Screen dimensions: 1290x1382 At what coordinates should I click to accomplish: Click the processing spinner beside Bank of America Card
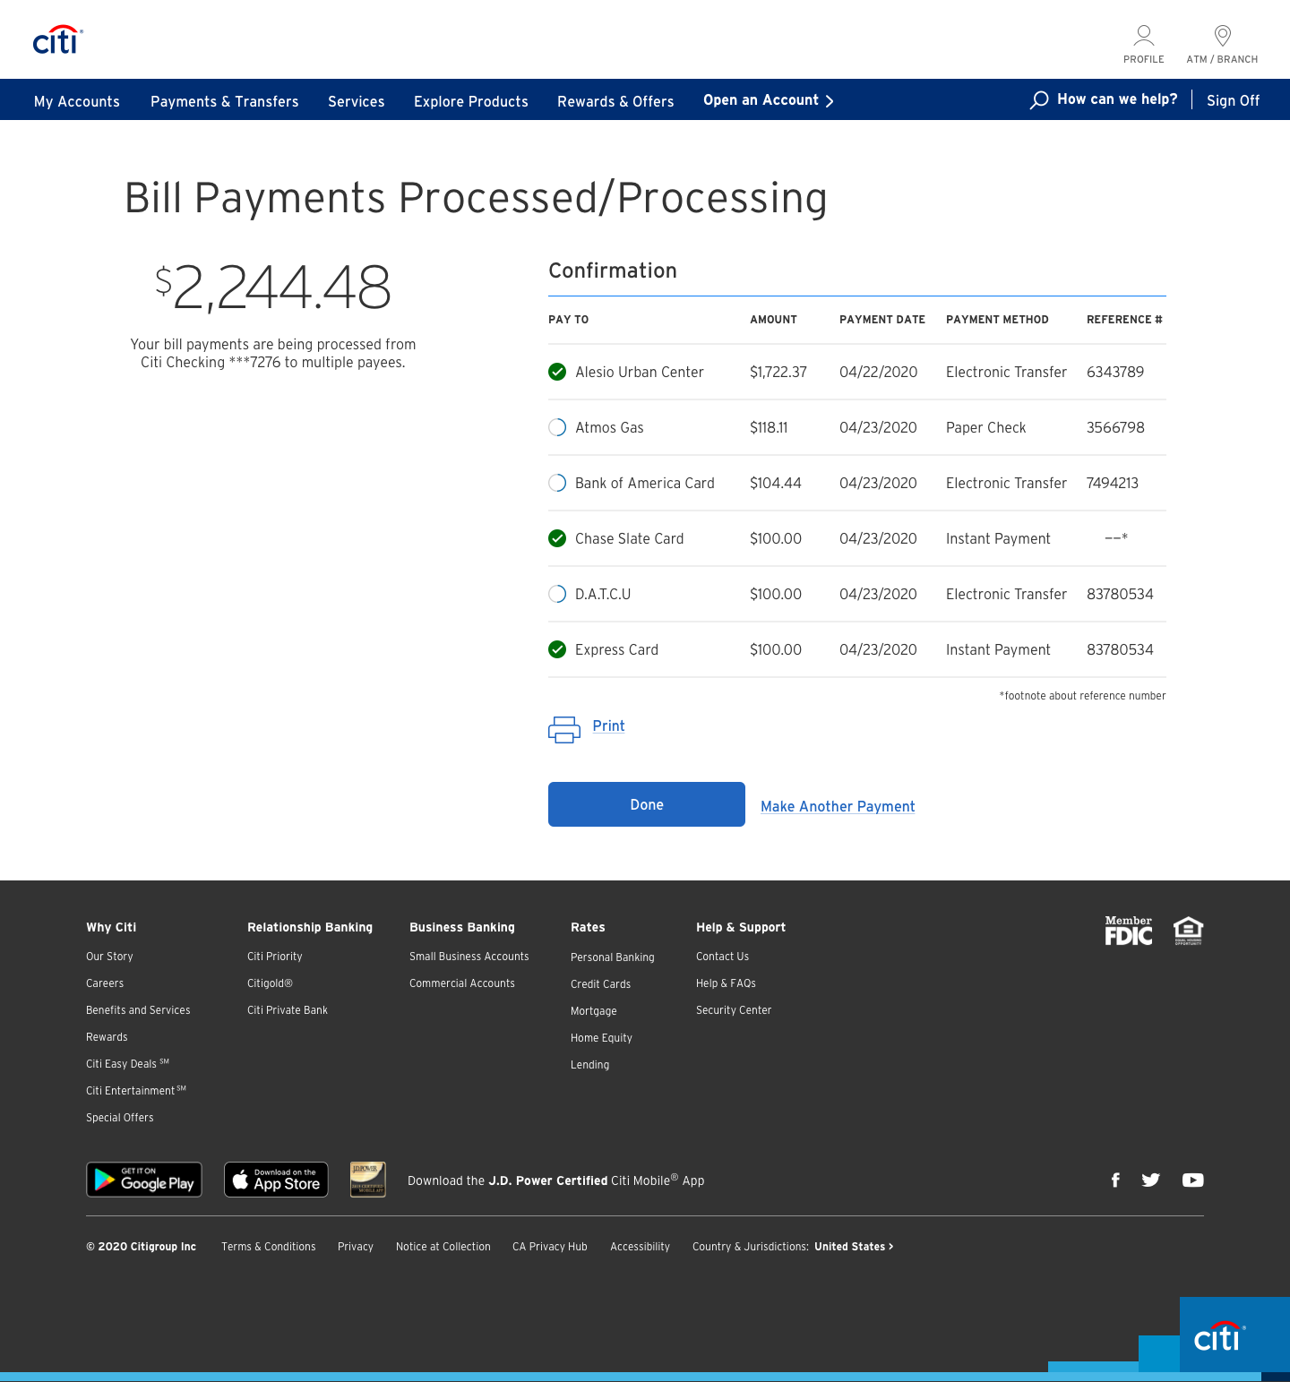click(x=557, y=483)
